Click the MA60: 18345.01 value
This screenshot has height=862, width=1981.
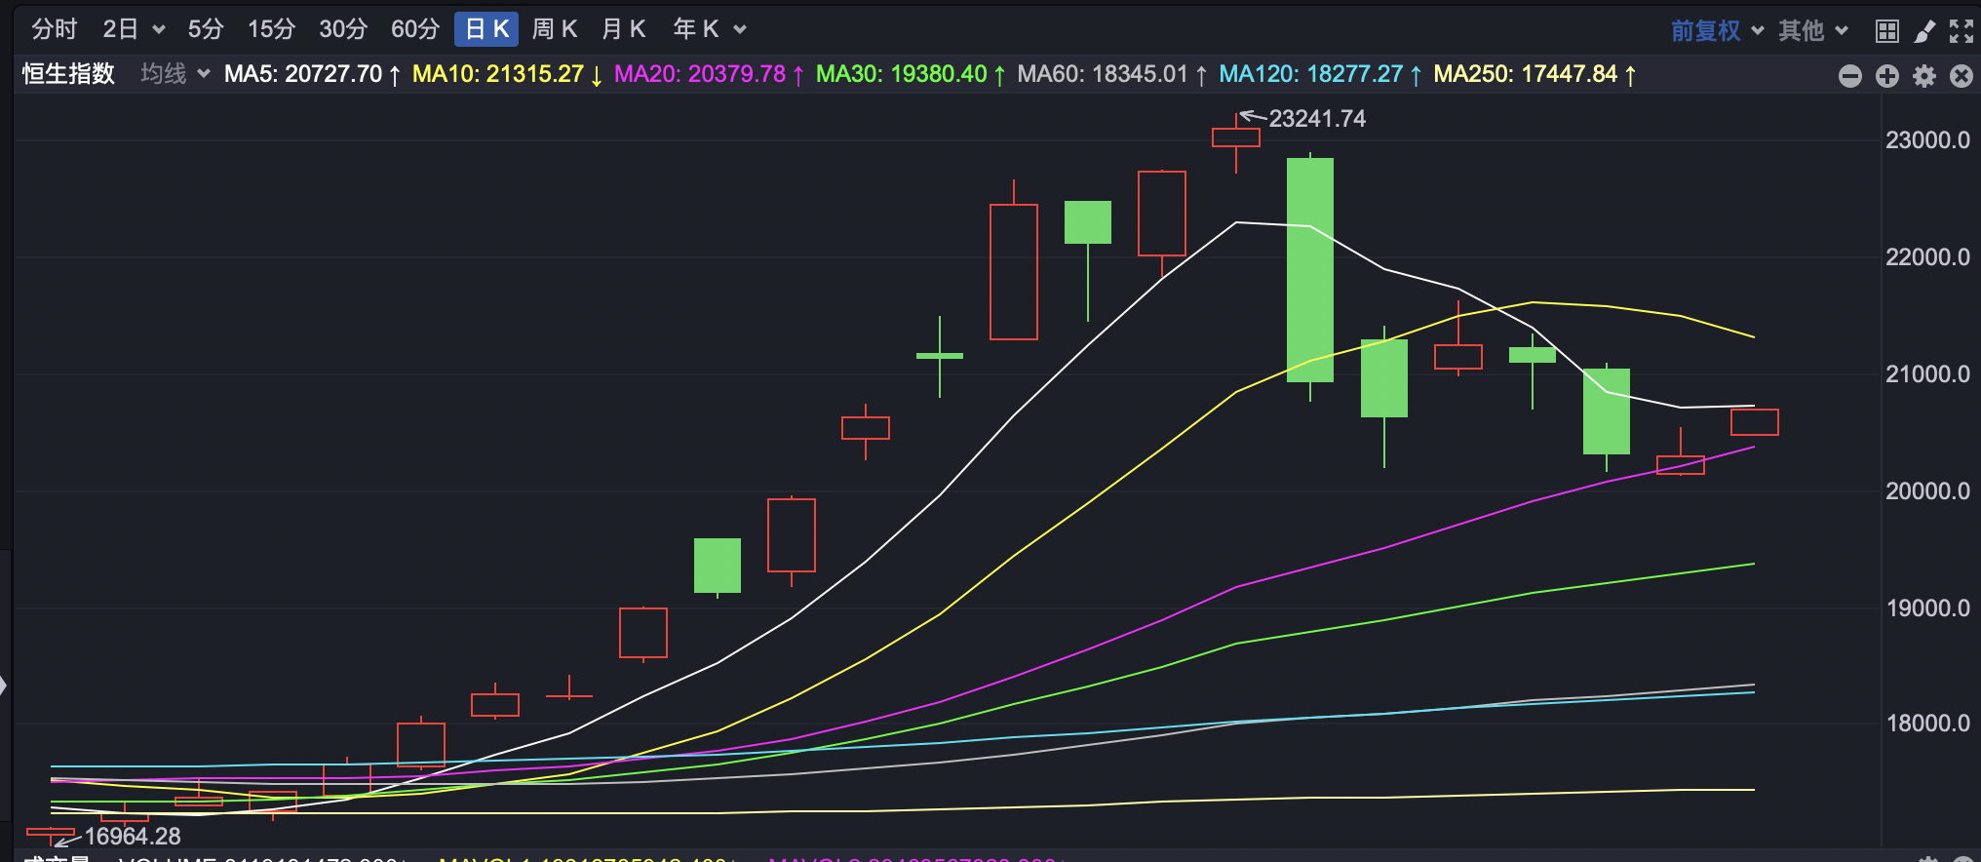[x=1113, y=74]
